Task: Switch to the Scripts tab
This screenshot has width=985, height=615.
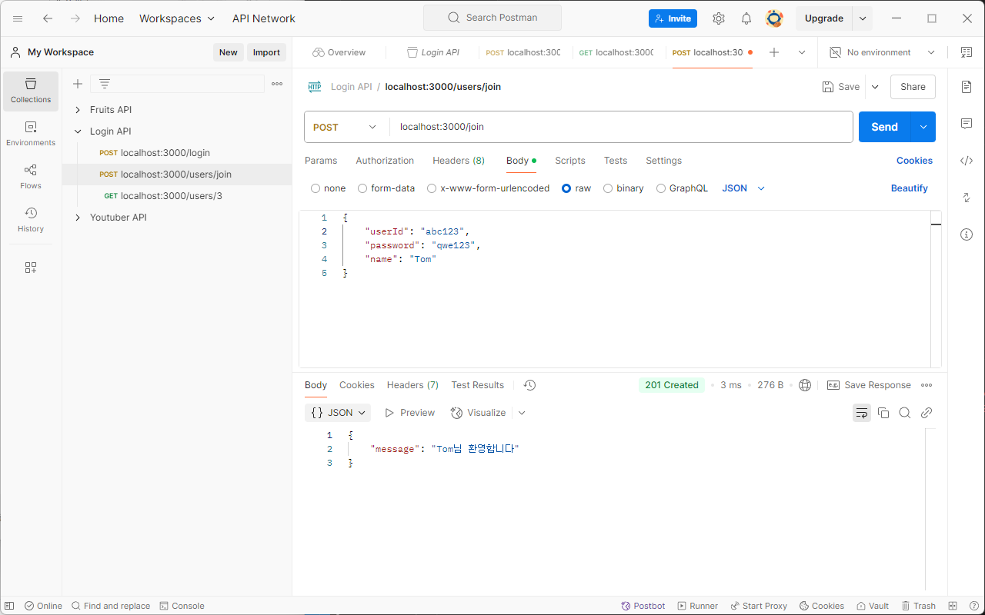Action: coord(570,161)
